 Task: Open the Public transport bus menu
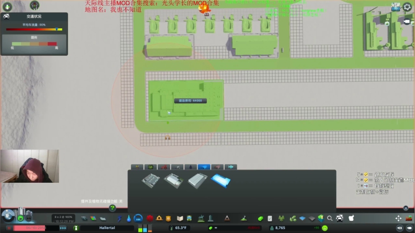tap(189, 219)
